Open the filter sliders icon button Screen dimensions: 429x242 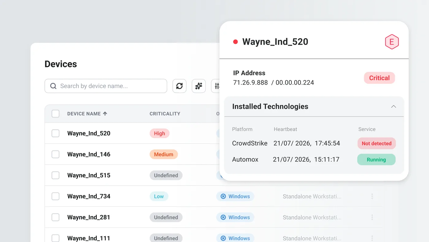[216, 86]
